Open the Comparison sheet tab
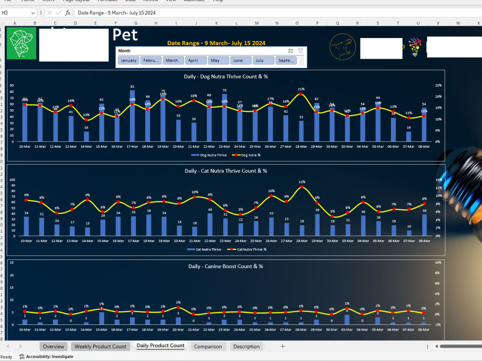Screen dimensions: 482x361 (x=208, y=346)
